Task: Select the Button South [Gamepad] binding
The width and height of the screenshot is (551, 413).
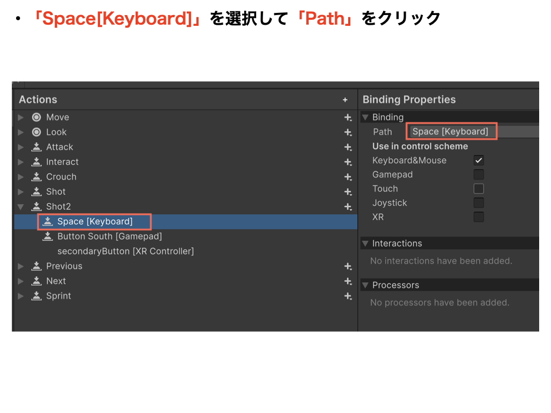Action: [109, 236]
